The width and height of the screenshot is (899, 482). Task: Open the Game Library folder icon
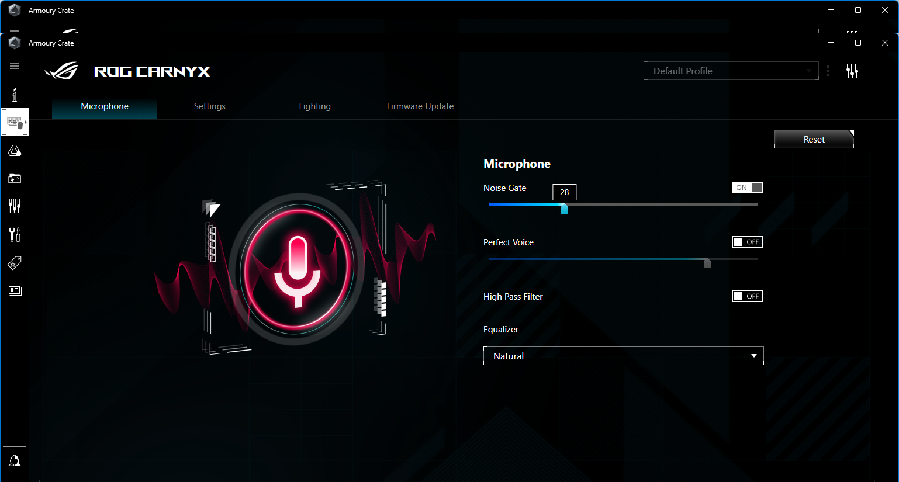[x=15, y=178]
